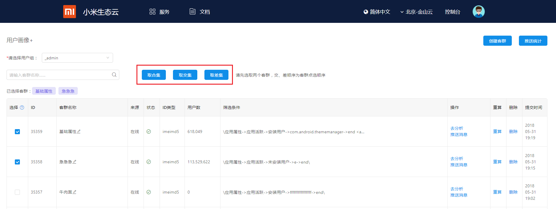
Task: Select the checkbox for row 35357
Action: (18, 192)
